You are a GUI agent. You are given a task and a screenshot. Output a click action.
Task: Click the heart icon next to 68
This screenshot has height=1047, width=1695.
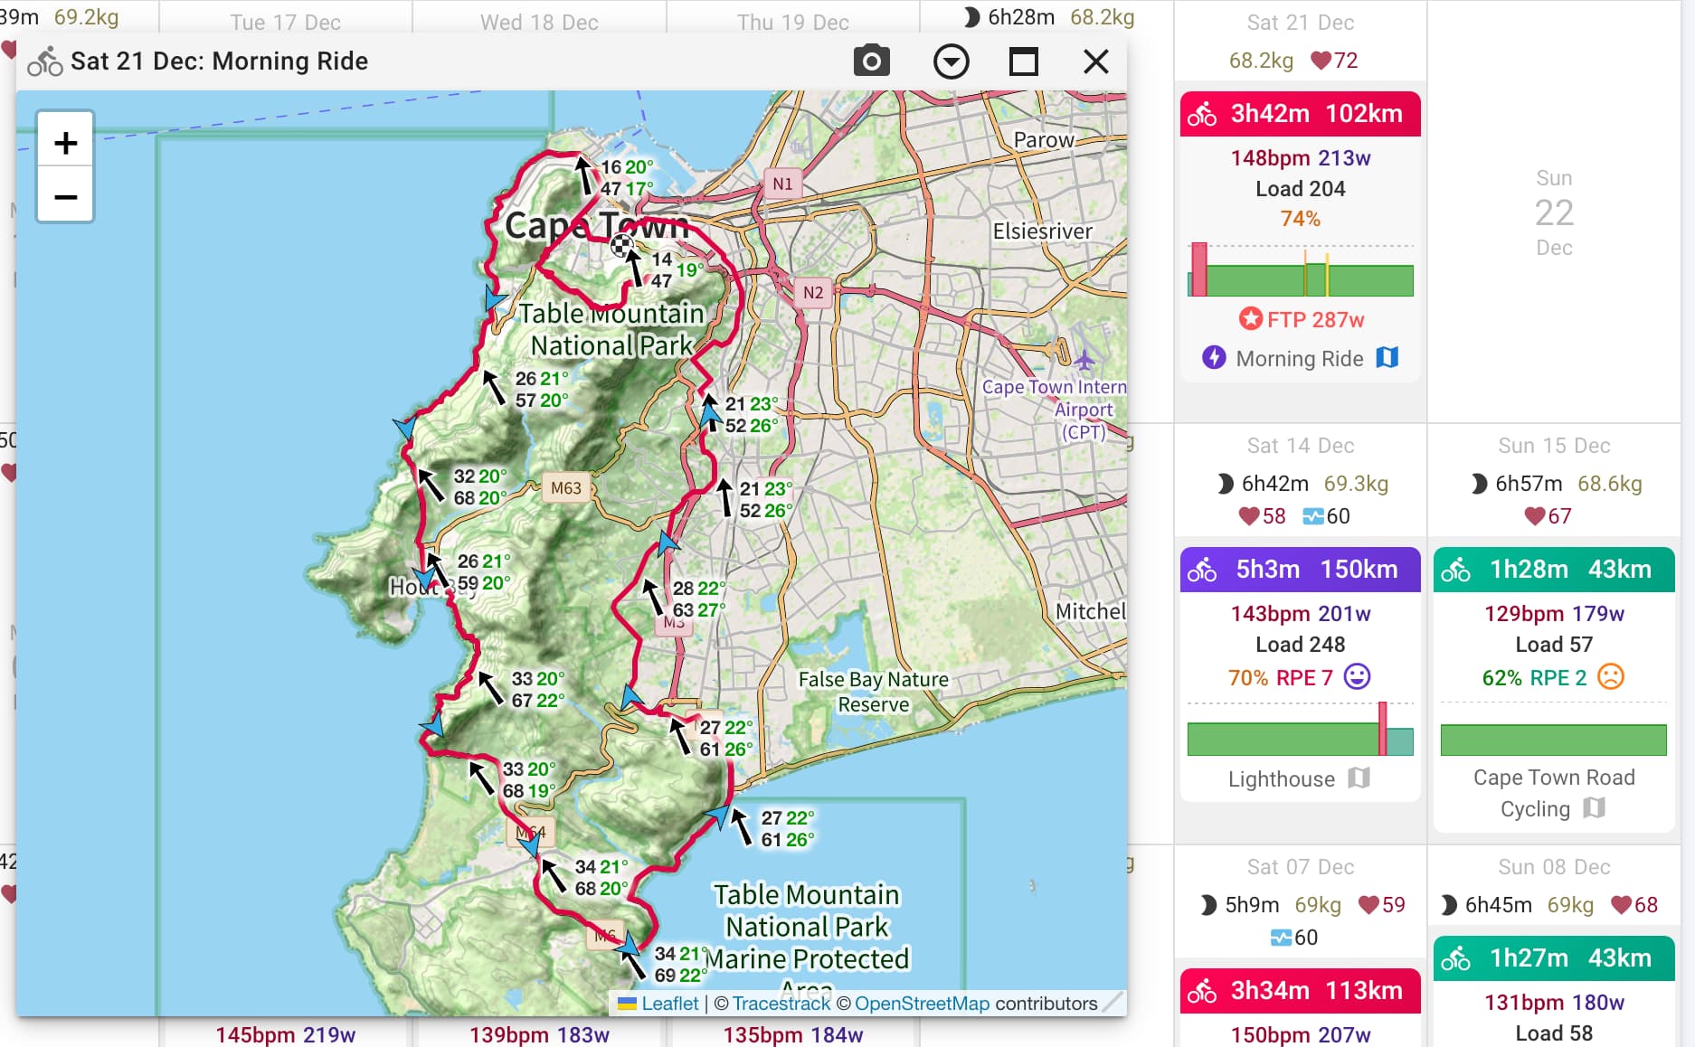(1622, 905)
